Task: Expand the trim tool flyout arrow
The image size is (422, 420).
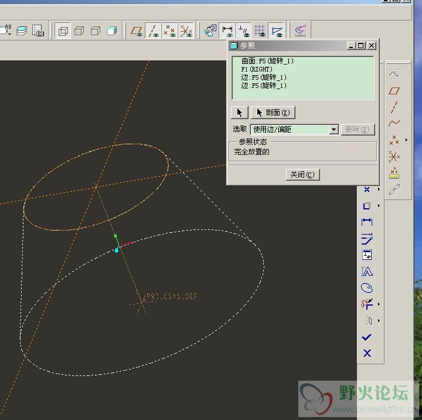Action: click(x=379, y=304)
